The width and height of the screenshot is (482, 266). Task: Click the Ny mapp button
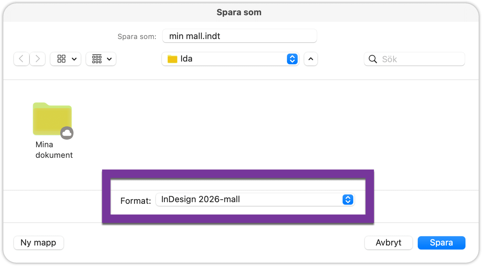(x=38, y=243)
